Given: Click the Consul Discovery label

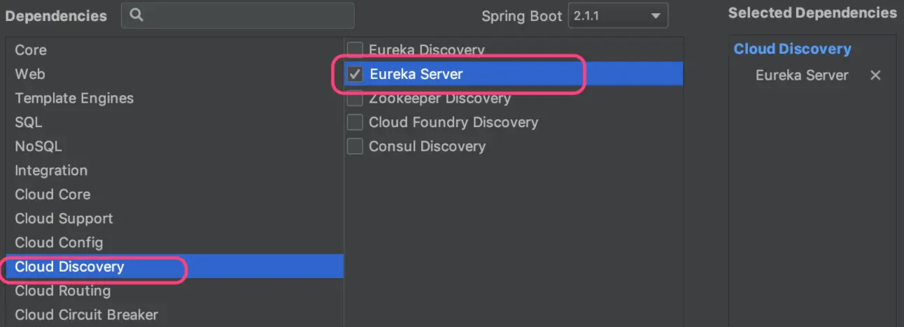Looking at the screenshot, I should (x=427, y=146).
